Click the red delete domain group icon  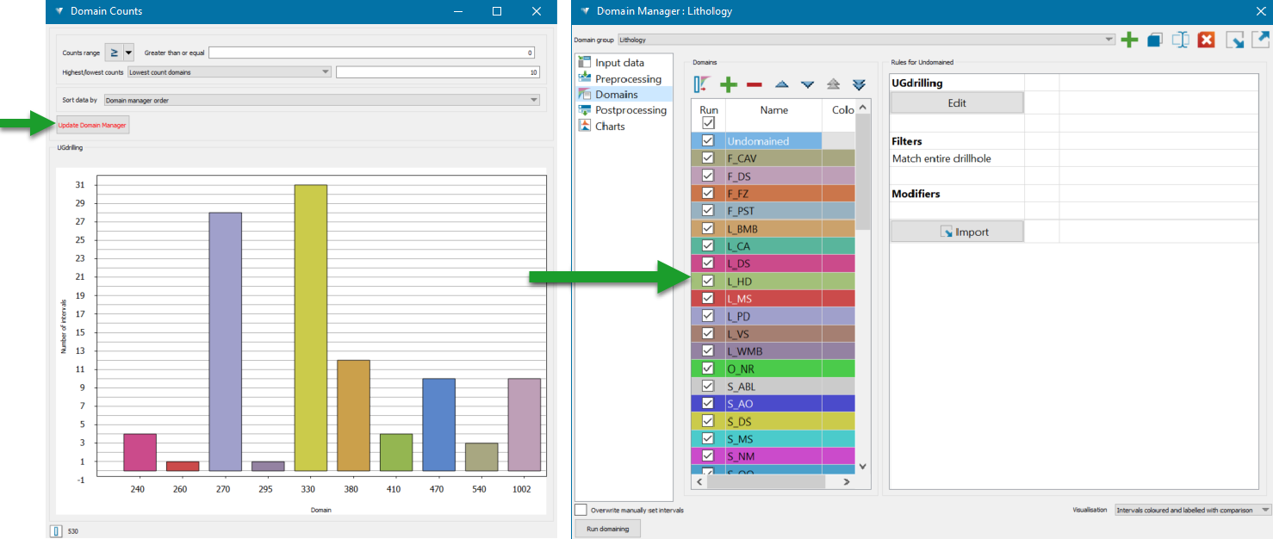1206,40
